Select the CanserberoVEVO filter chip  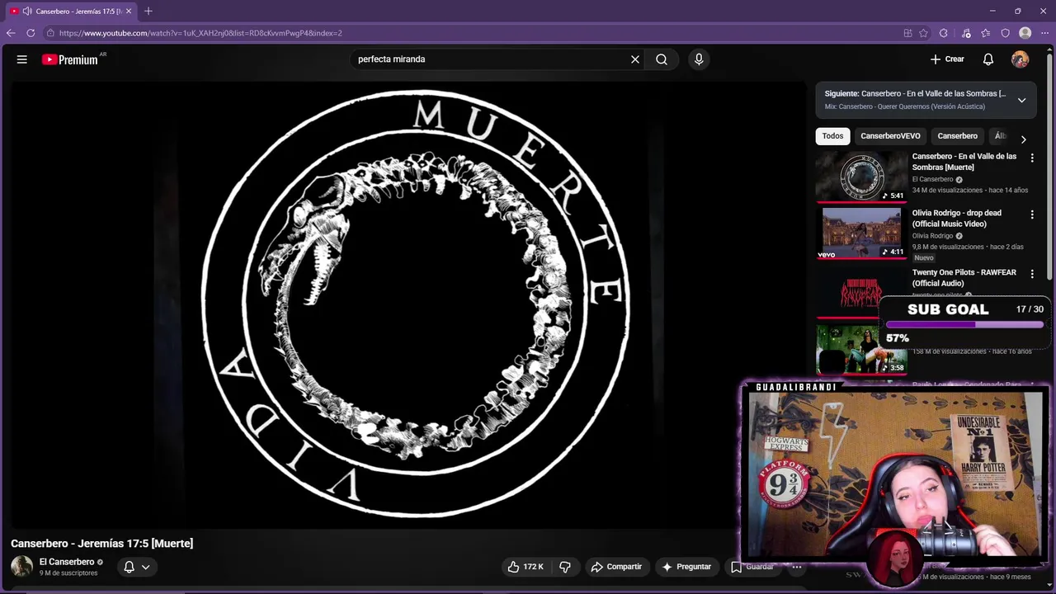[890, 136]
